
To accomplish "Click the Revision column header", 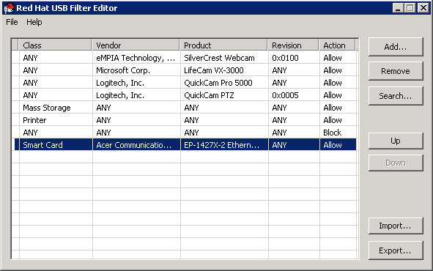I will [x=294, y=45].
